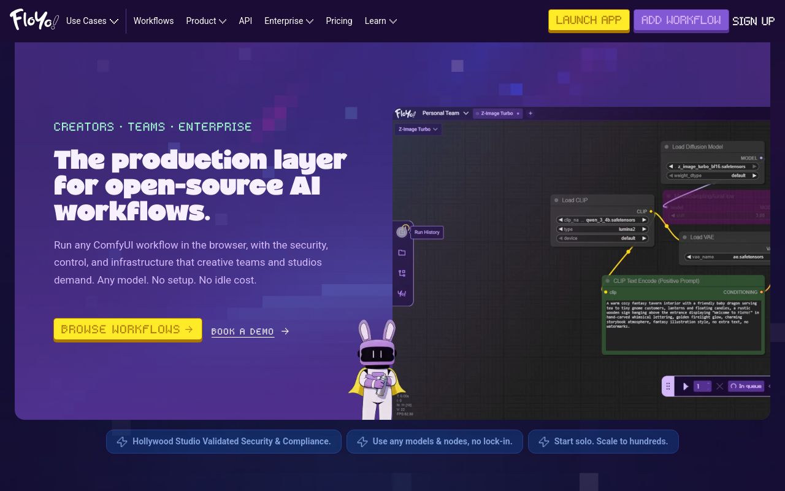Click next arrow on qwen_3_4b.safetensors selector
The width and height of the screenshot is (785, 491).
click(x=644, y=220)
